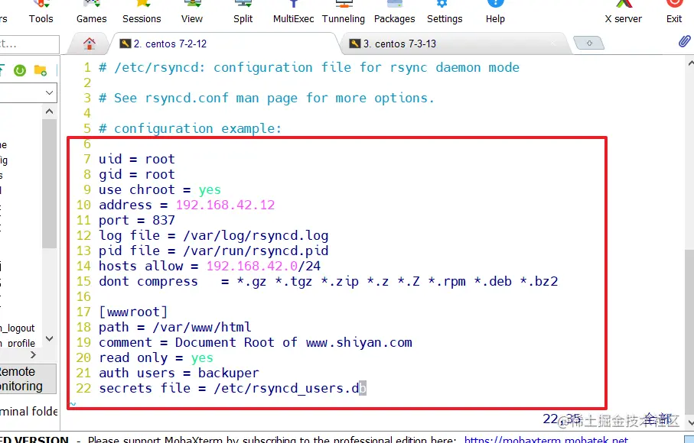
Task: Expand the sidebar path dropdown
Action: tap(49, 92)
